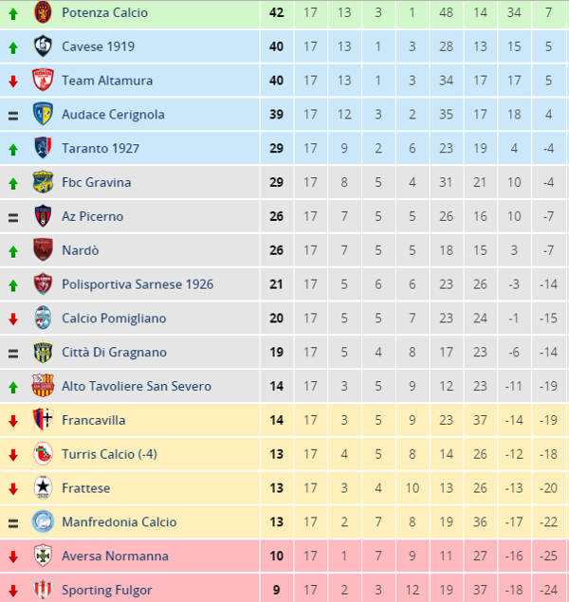The width and height of the screenshot is (569, 602).
Task: Go to the Francavilla team page
Action: click(93, 420)
